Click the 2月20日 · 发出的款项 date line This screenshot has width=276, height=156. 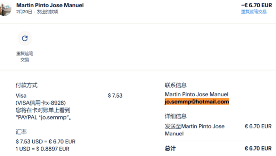click(37, 12)
